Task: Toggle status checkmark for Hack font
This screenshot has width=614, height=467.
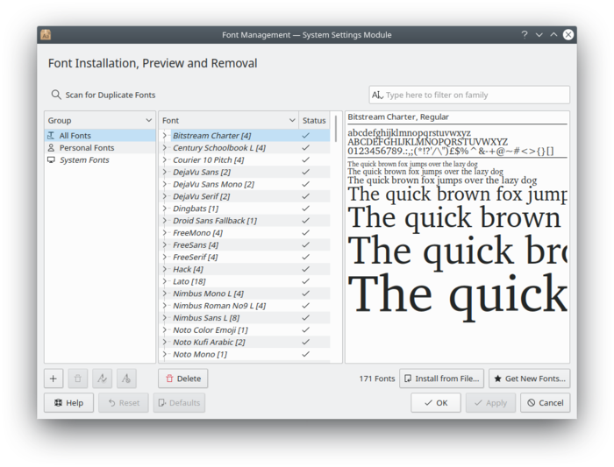Action: [305, 269]
